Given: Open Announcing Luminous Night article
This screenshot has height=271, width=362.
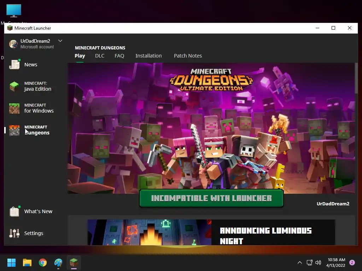Looking at the screenshot, I should point(266,235).
